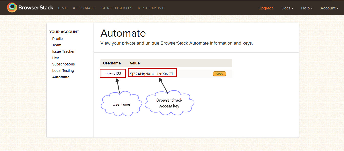Open Live settings in sidebar
The width and height of the screenshot is (344, 151).
pos(56,58)
